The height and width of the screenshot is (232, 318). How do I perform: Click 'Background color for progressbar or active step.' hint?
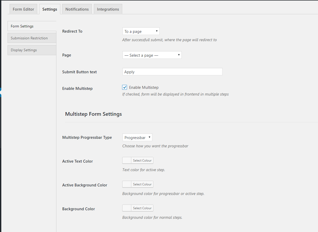pyautogui.click(x=163, y=194)
